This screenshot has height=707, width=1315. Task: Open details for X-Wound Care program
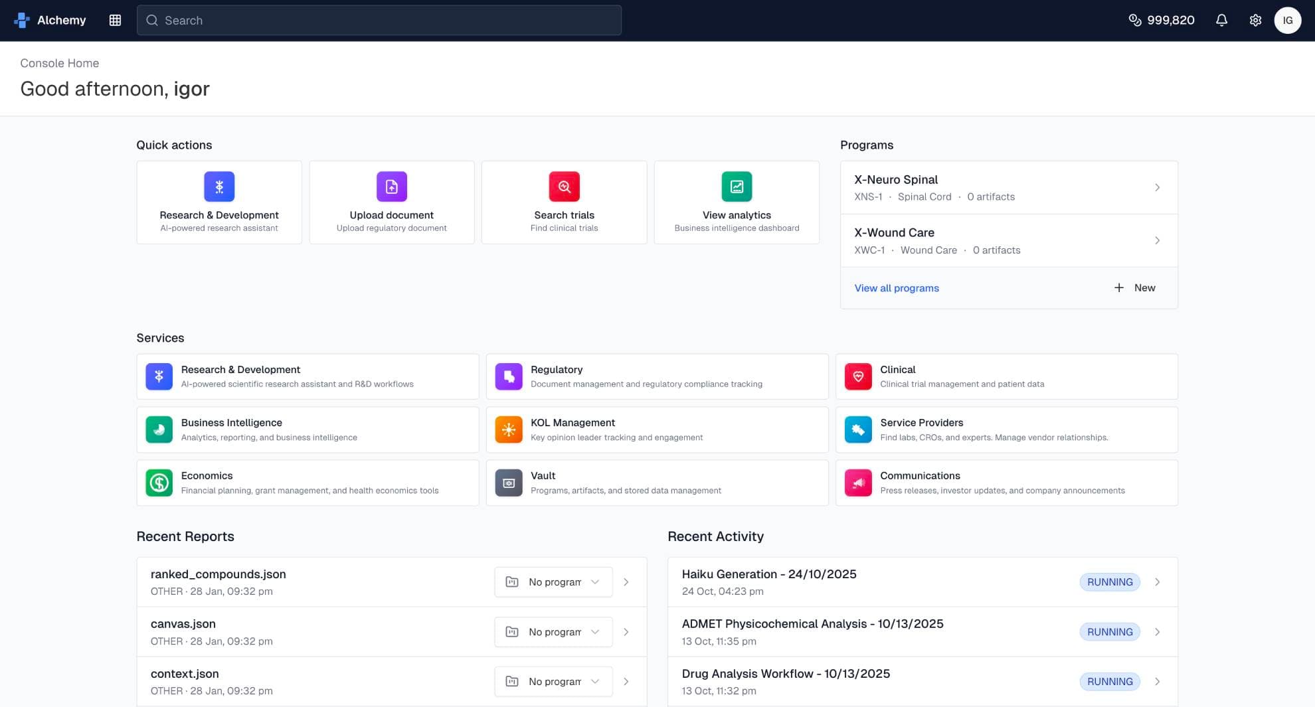click(x=1158, y=240)
